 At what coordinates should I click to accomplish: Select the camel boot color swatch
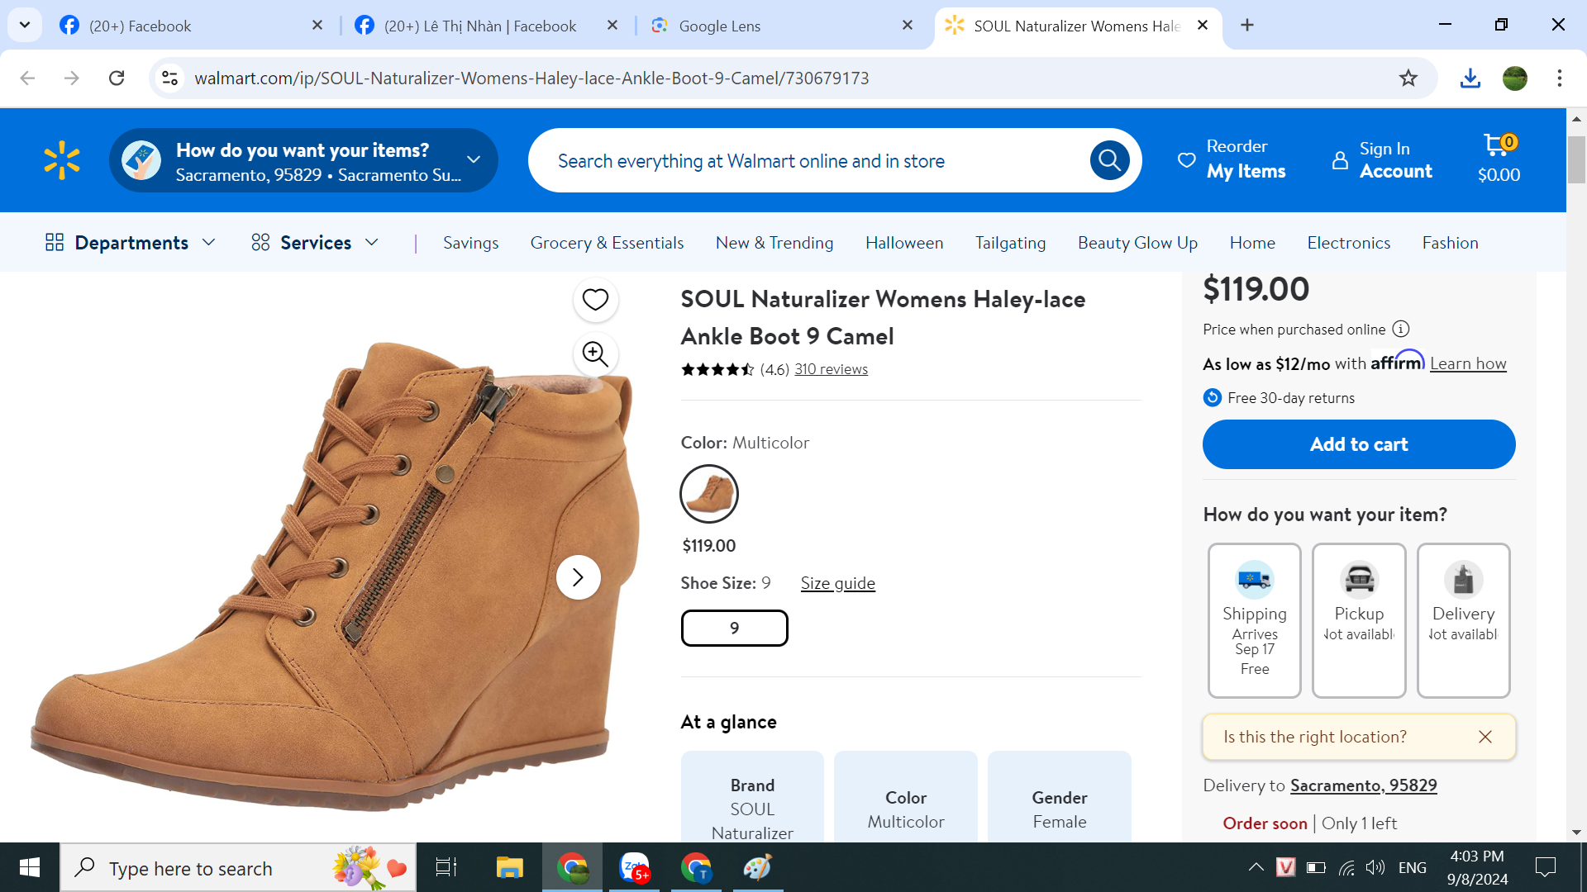click(708, 494)
